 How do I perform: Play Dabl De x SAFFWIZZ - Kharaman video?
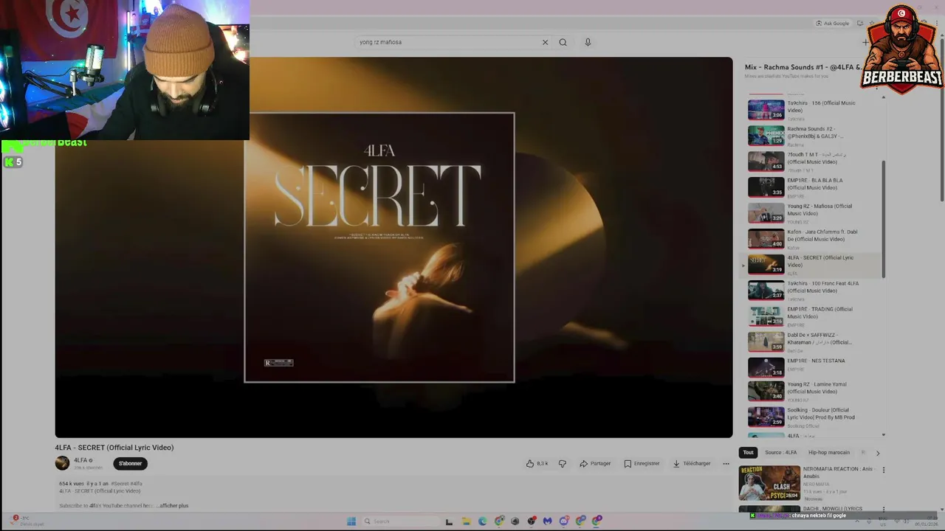click(x=812, y=342)
